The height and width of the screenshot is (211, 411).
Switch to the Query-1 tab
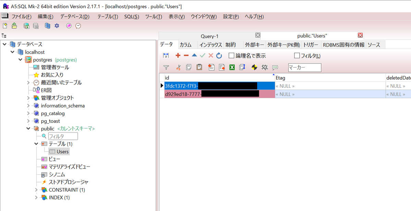tap(210, 36)
